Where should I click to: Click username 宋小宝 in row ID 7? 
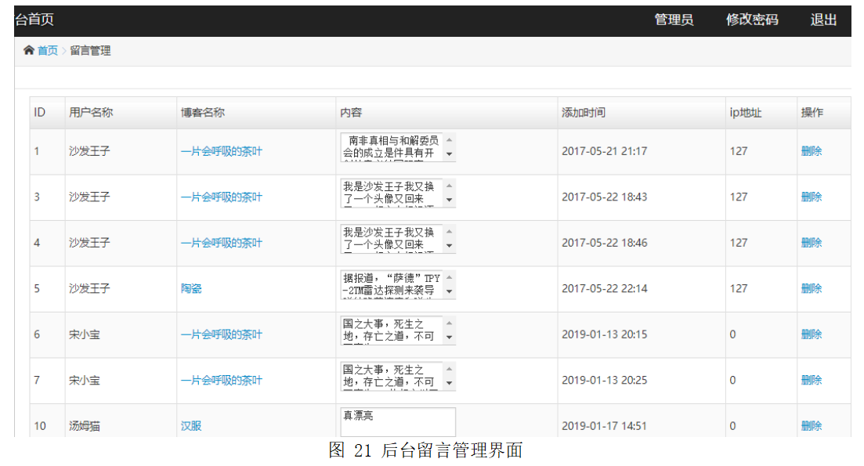(x=85, y=380)
